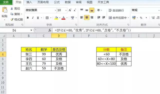Decrease font size with small A icon
The height and width of the screenshot is (94, 160).
click(x=75, y=10)
